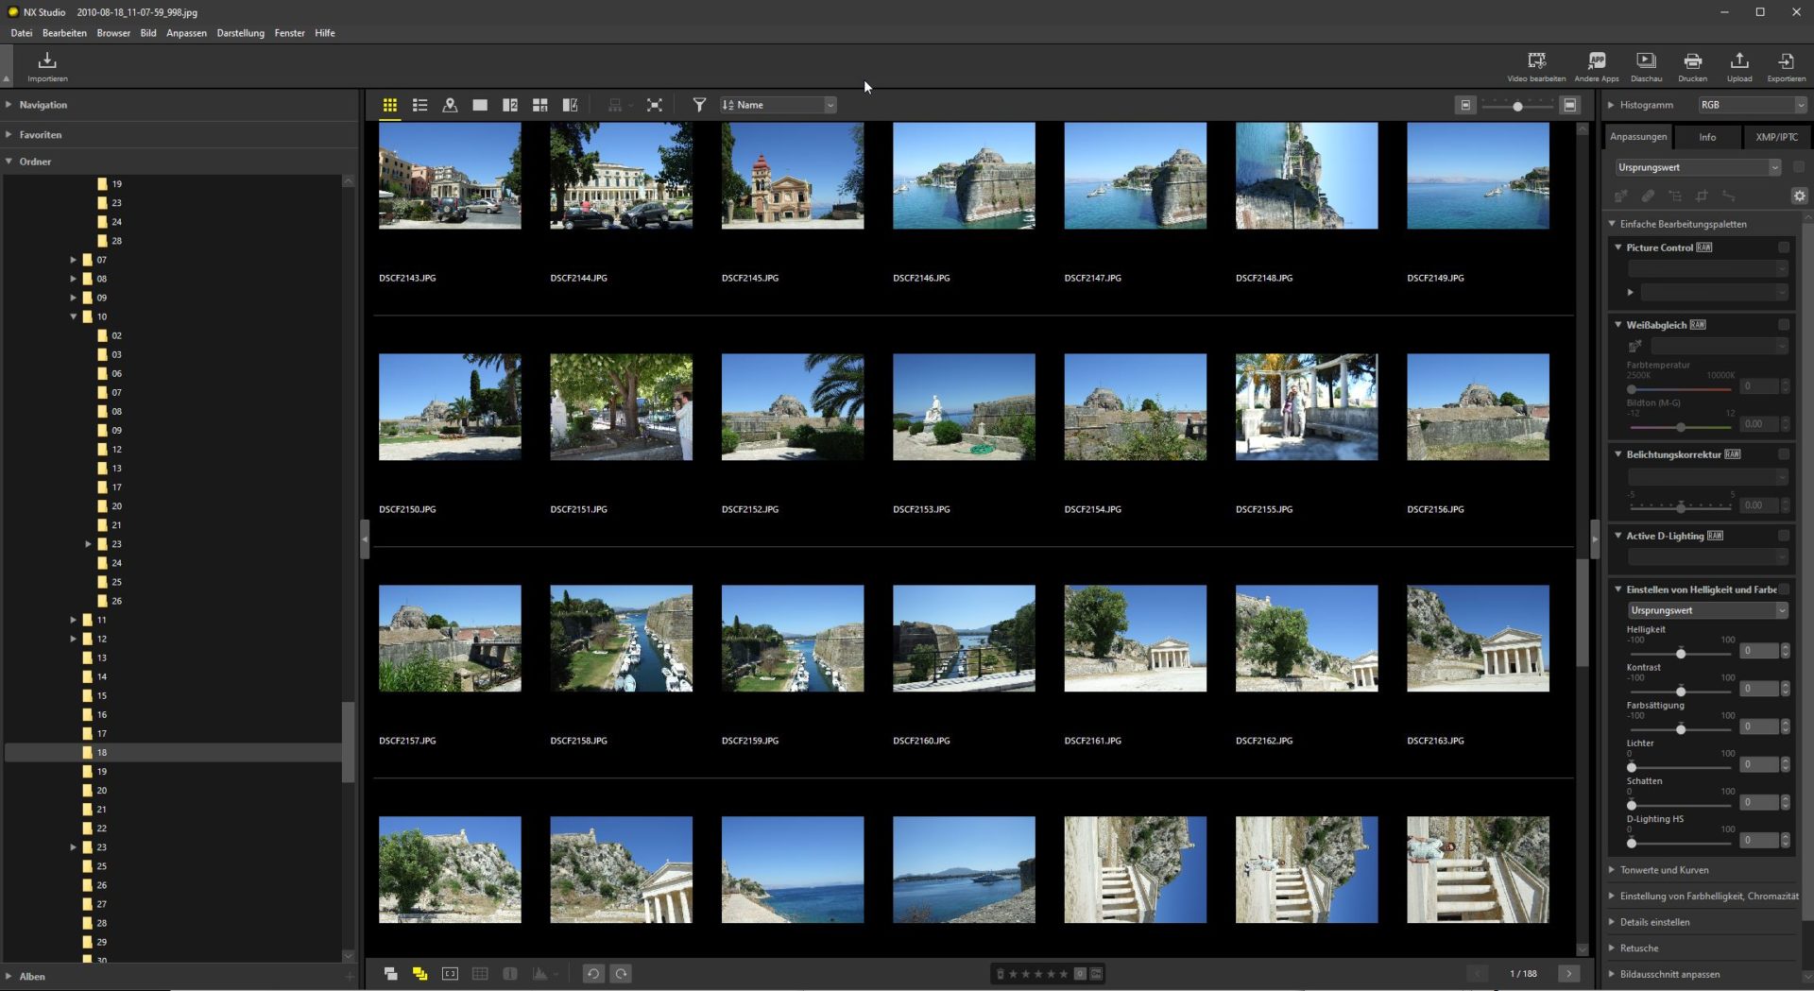Open the RGB histogram channel dropdown
Image resolution: width=1814 pixels, height=991 pixels.
tap(1753, 105)
